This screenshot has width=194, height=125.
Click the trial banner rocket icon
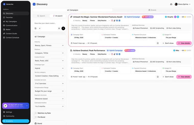pos(5,106)
